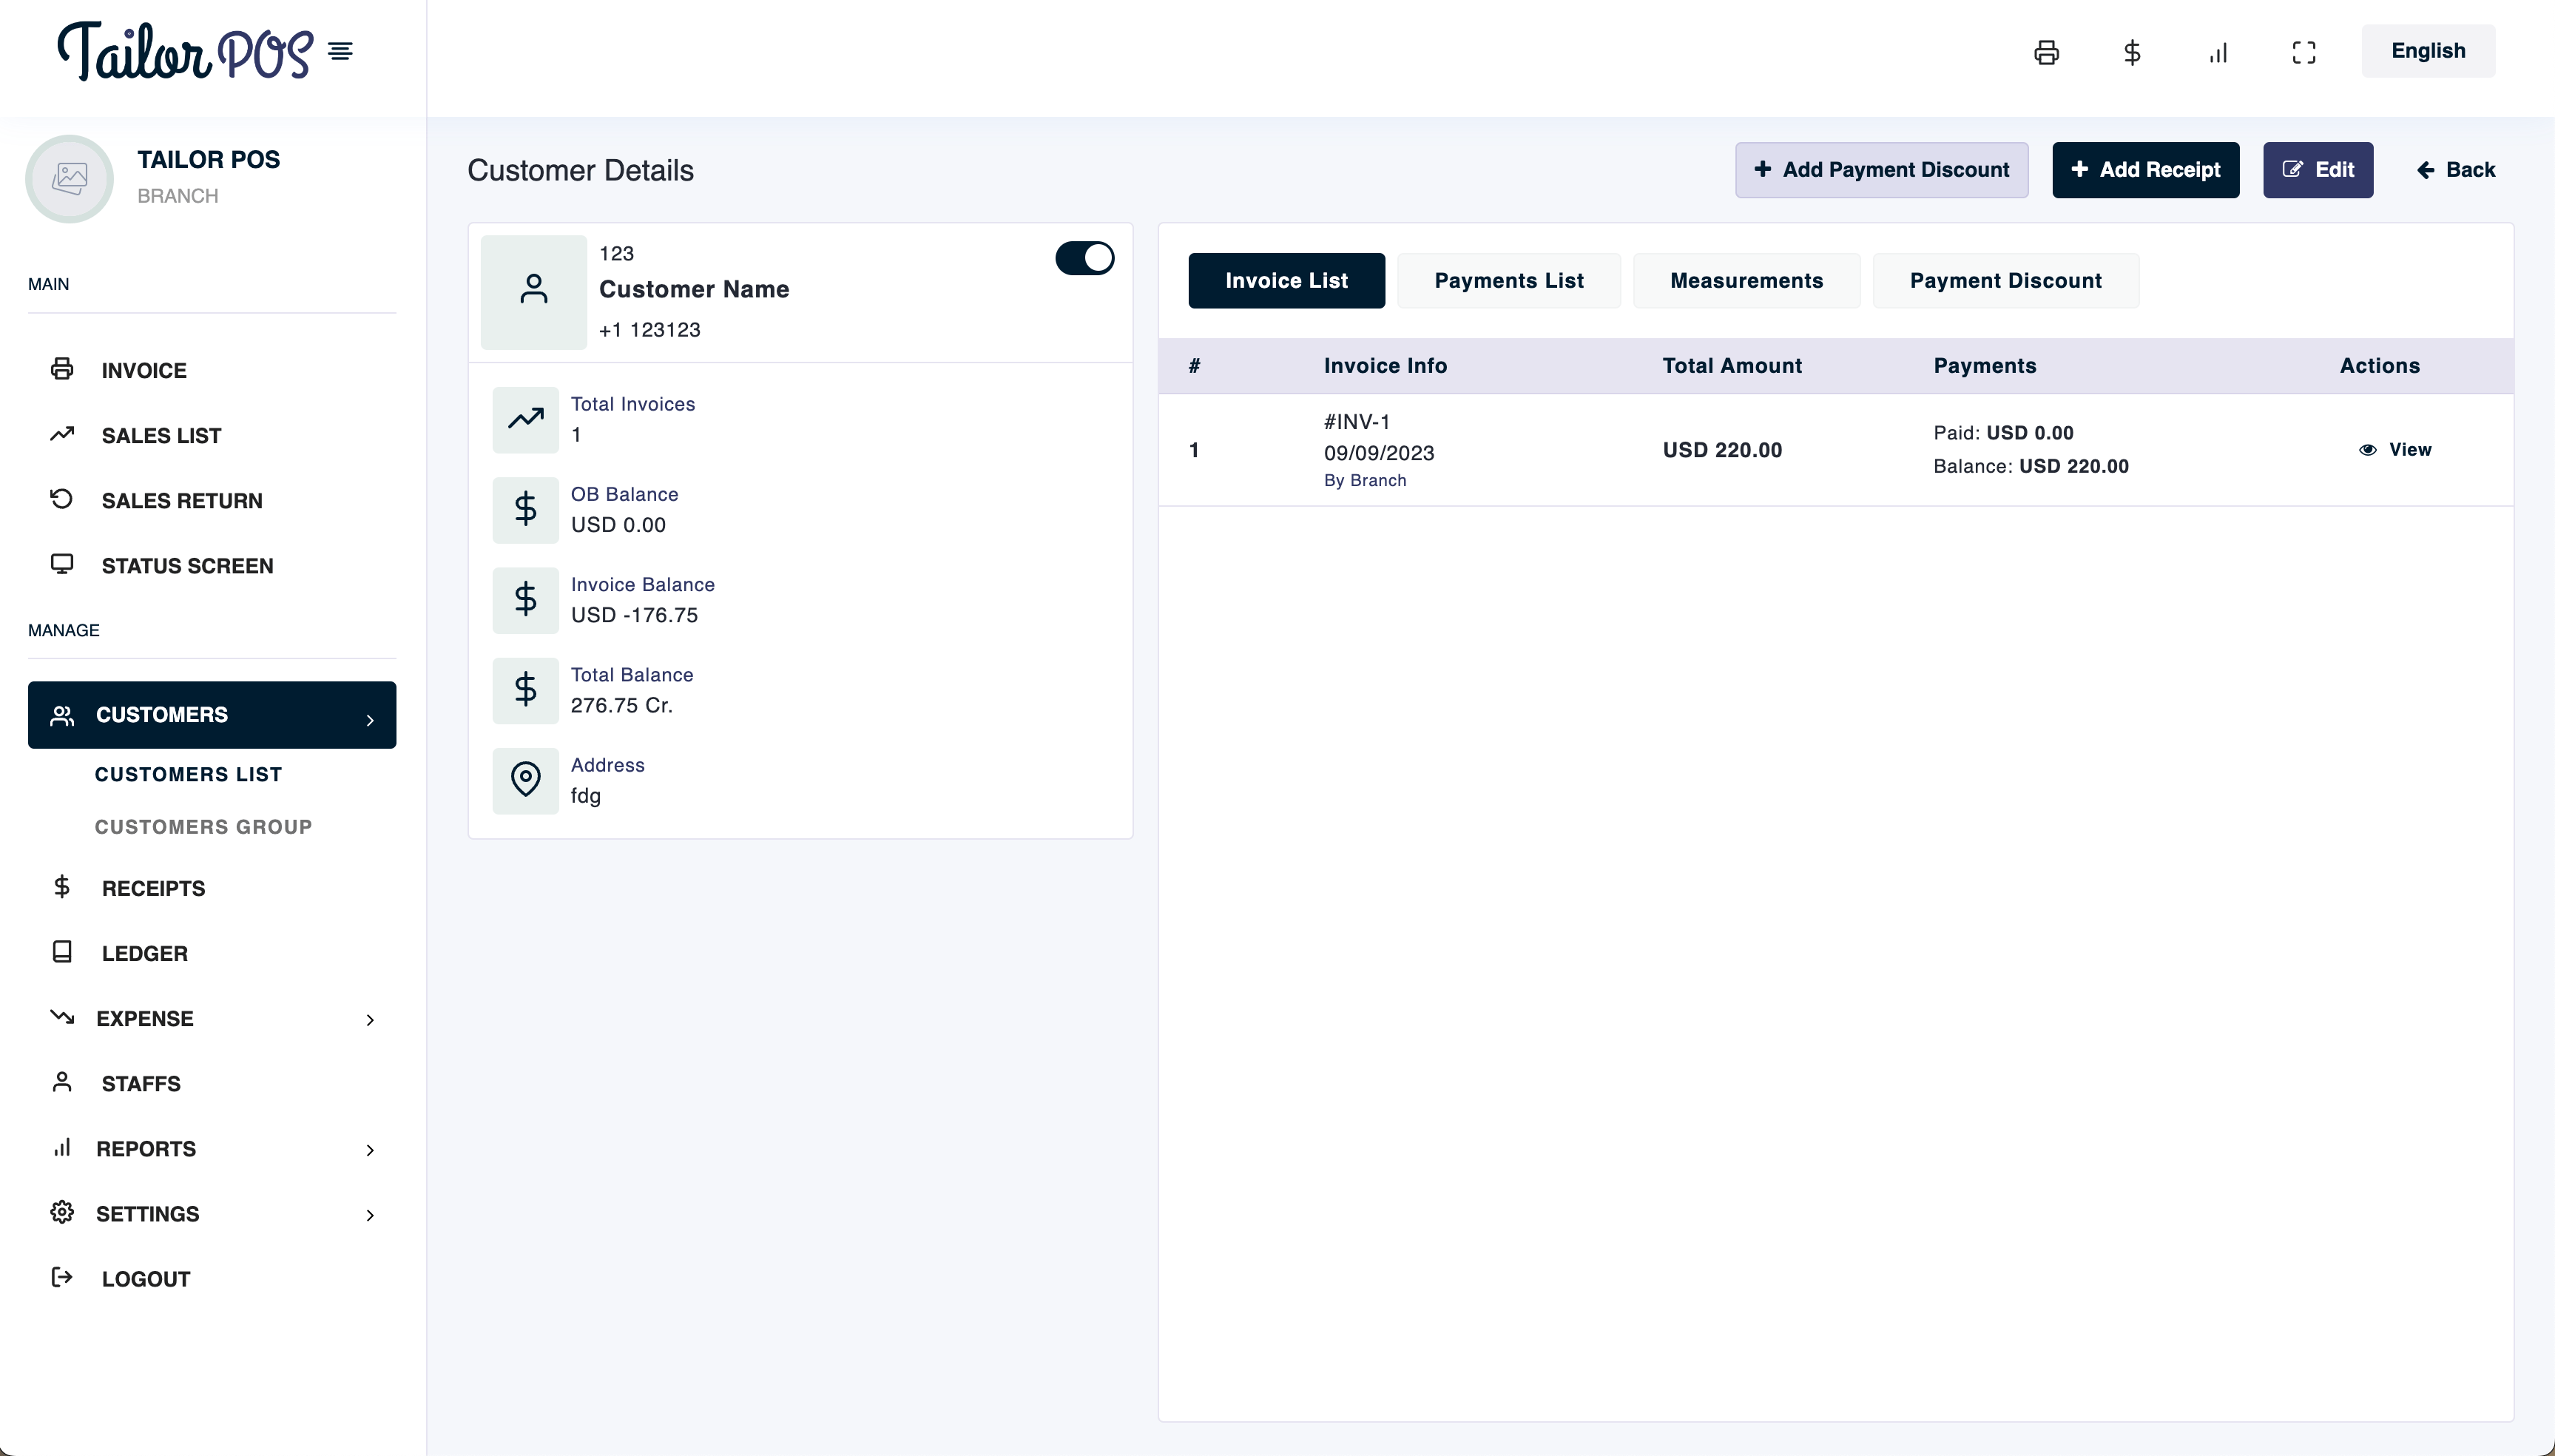Switch to the Payments List tab
The width and height of the screenshot is (2555, 1456).
click(x=1508, y=281)
